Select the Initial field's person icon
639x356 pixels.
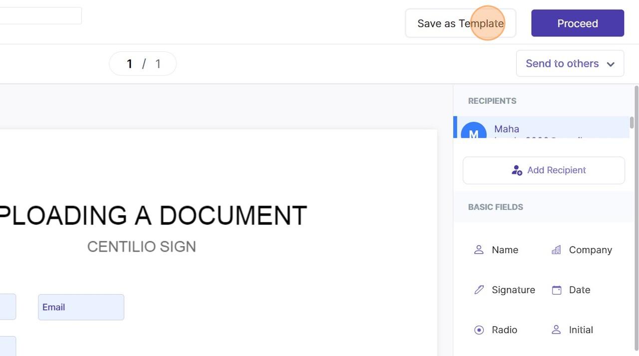pyautogui.click(x=556, y=330)
